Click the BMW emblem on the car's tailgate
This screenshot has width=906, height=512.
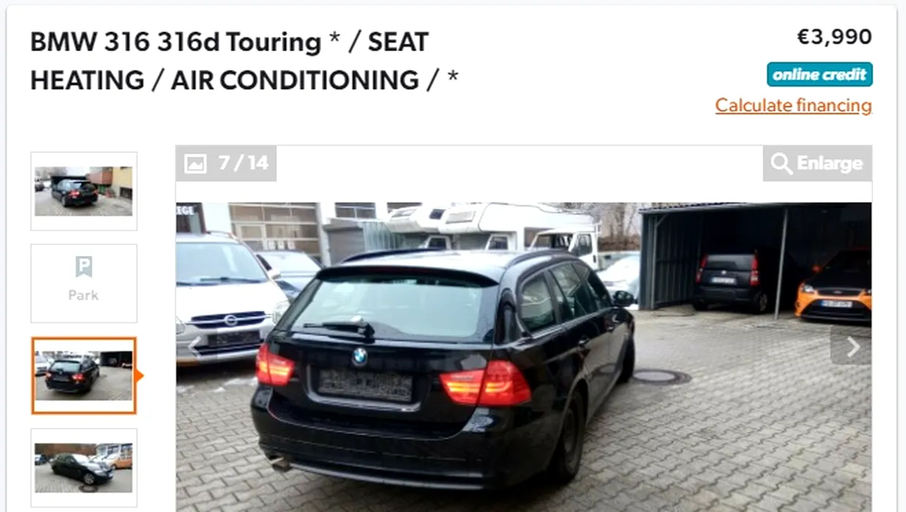click(359, 356)
